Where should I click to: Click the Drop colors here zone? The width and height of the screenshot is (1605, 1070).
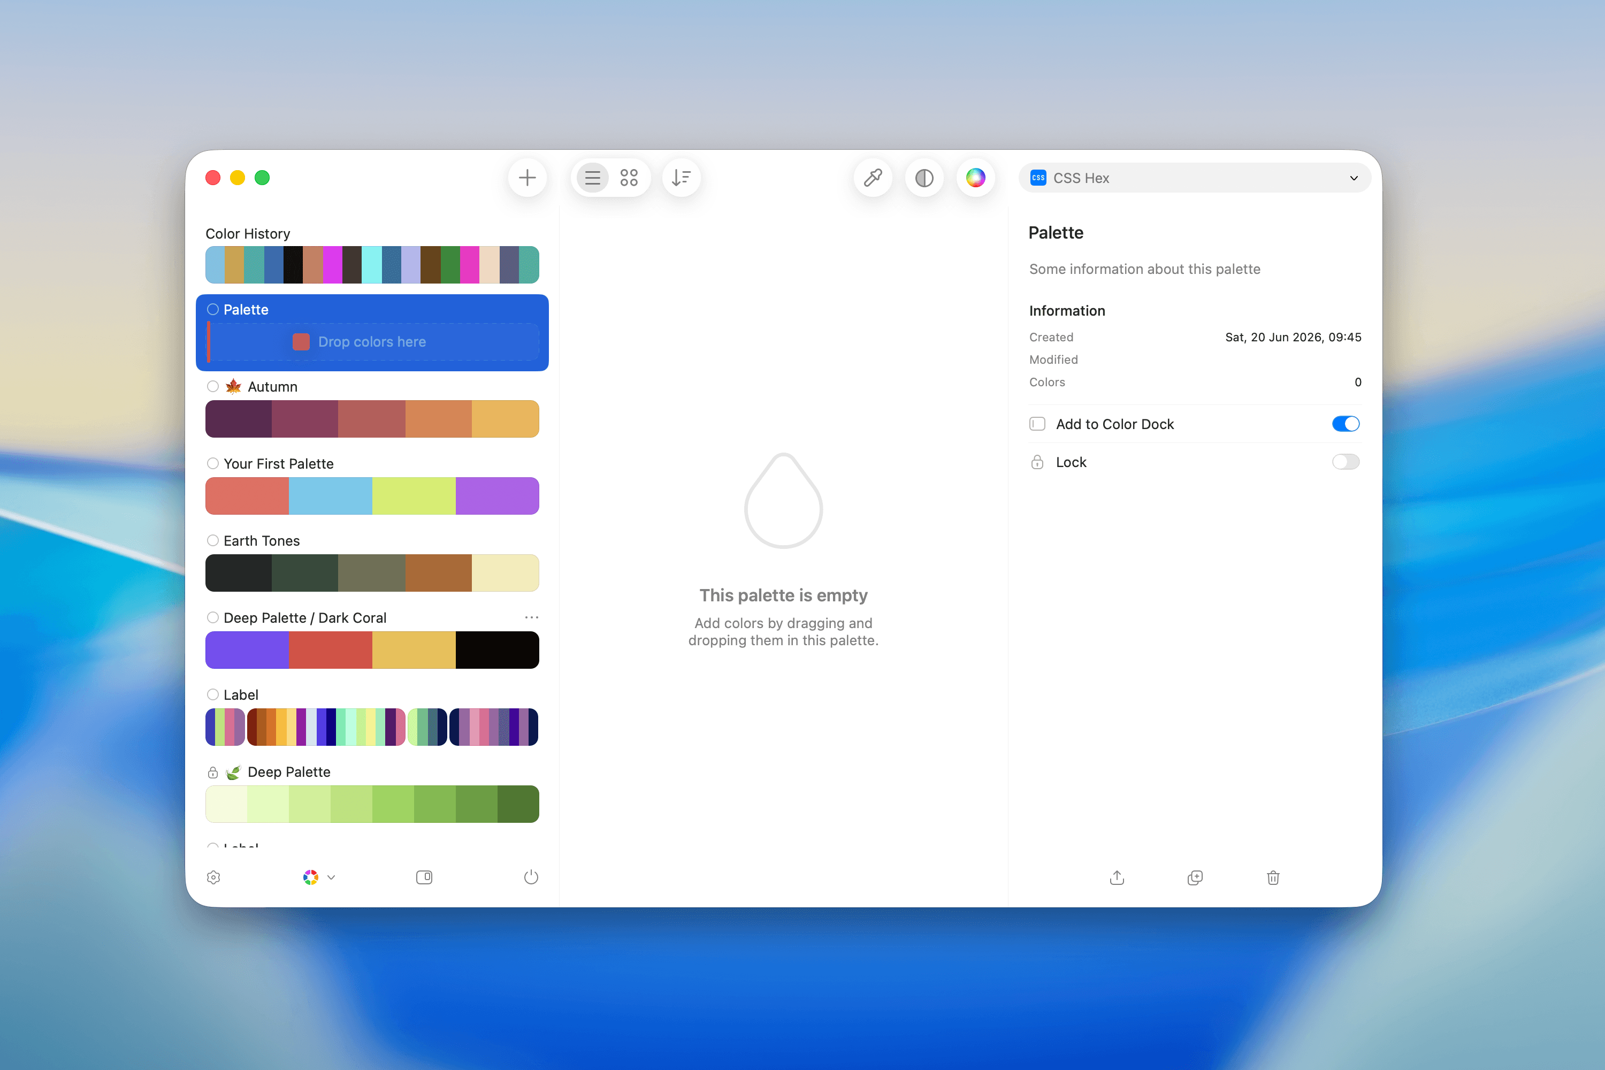pyautogui.click(x=372, y=342)
